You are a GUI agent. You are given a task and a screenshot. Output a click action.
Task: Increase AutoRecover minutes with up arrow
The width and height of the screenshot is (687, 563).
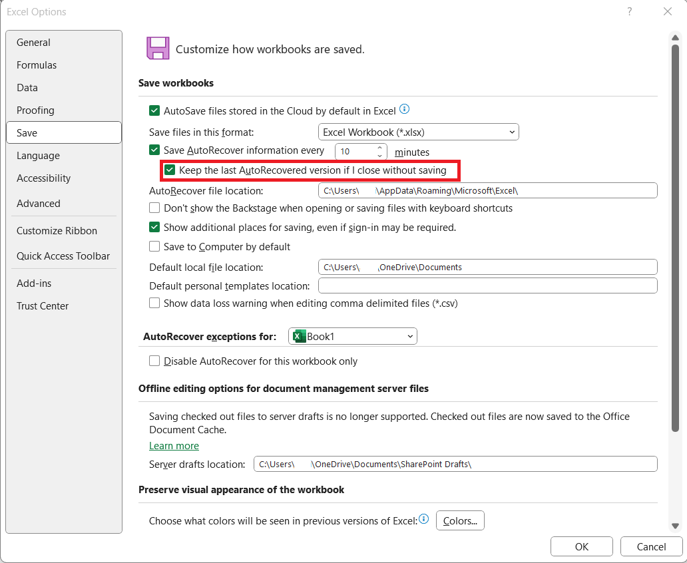click(x=380, y=148)
